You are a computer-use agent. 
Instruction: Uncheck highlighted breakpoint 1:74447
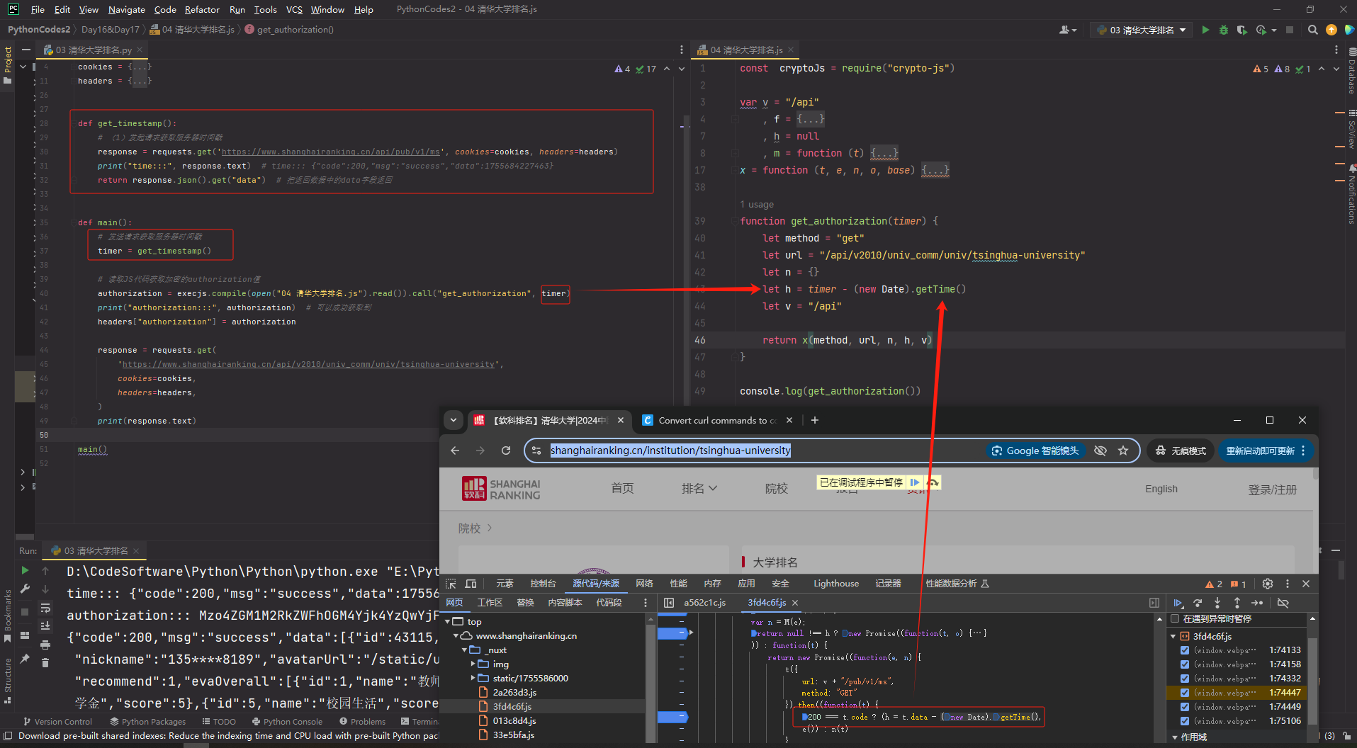(1185, 693)
